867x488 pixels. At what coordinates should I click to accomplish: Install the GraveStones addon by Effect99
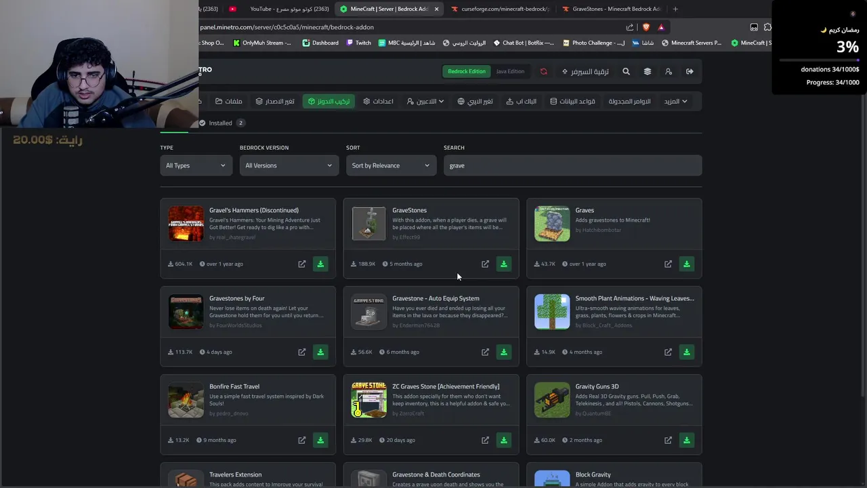[x=504, y=264]
